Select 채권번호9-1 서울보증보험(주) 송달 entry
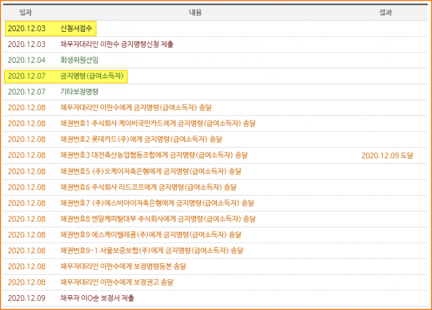This screenshot has width=432, height=310. pos(152,251)
